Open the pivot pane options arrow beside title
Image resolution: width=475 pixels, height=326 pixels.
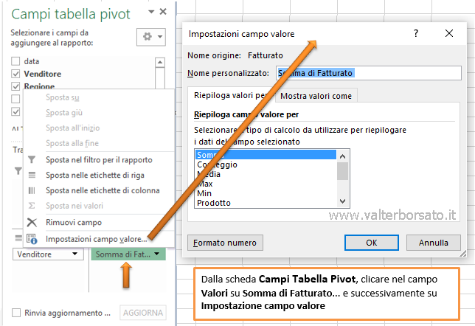click(151, 12)
